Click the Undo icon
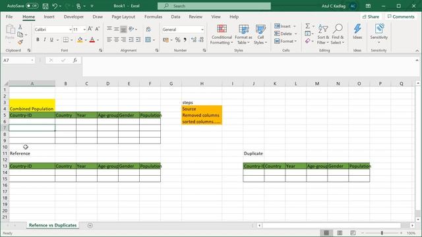422x237 pixels. pos(55,6)
